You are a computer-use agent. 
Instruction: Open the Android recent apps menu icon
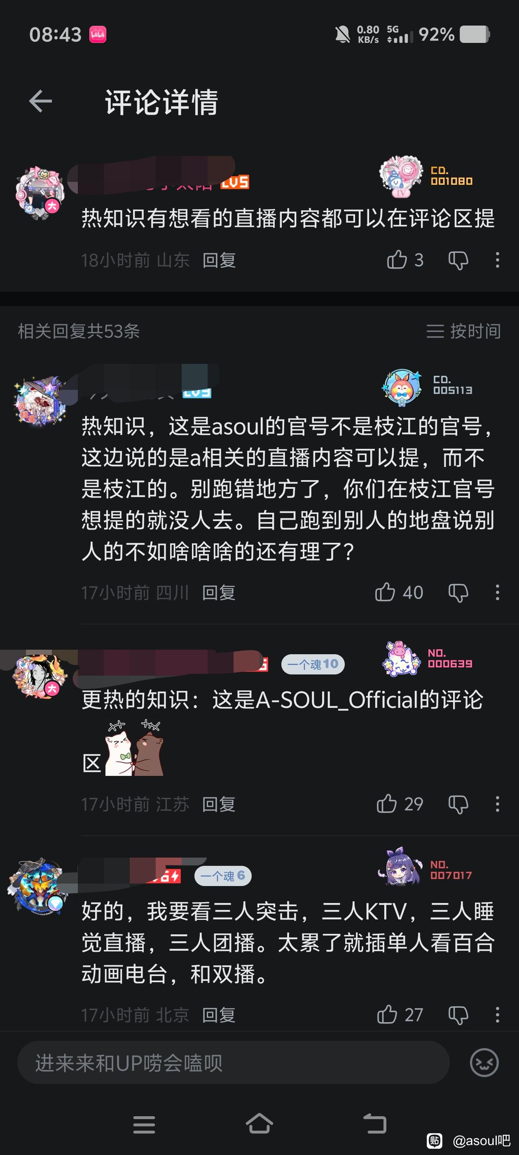(x=144, y=1124)
